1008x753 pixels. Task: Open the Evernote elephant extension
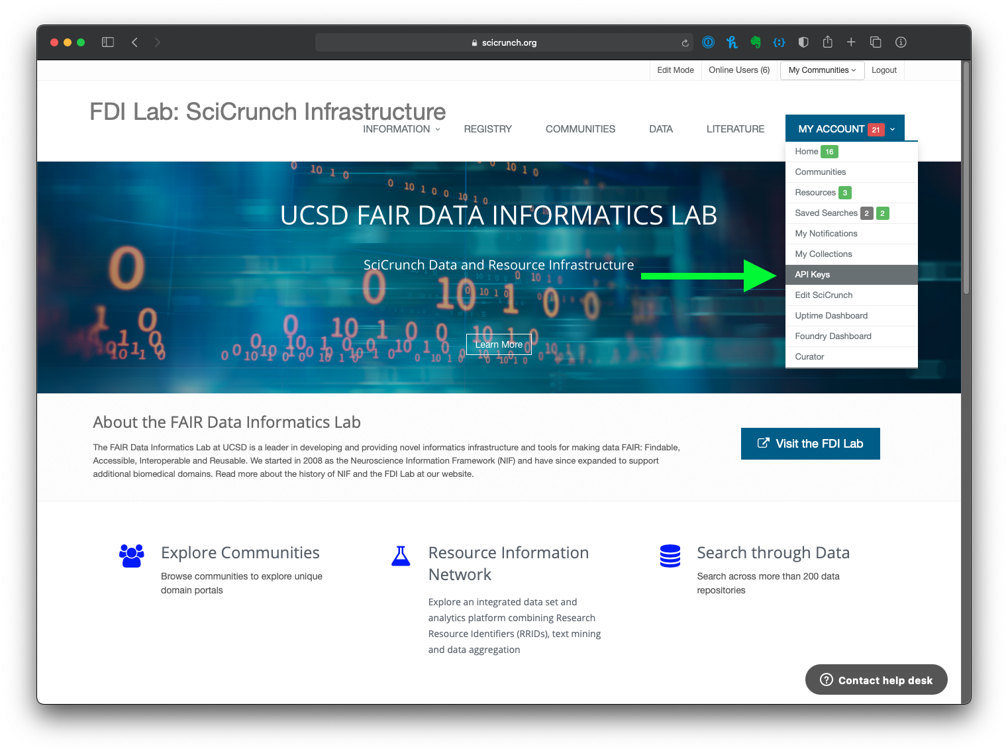pos(755,42)
